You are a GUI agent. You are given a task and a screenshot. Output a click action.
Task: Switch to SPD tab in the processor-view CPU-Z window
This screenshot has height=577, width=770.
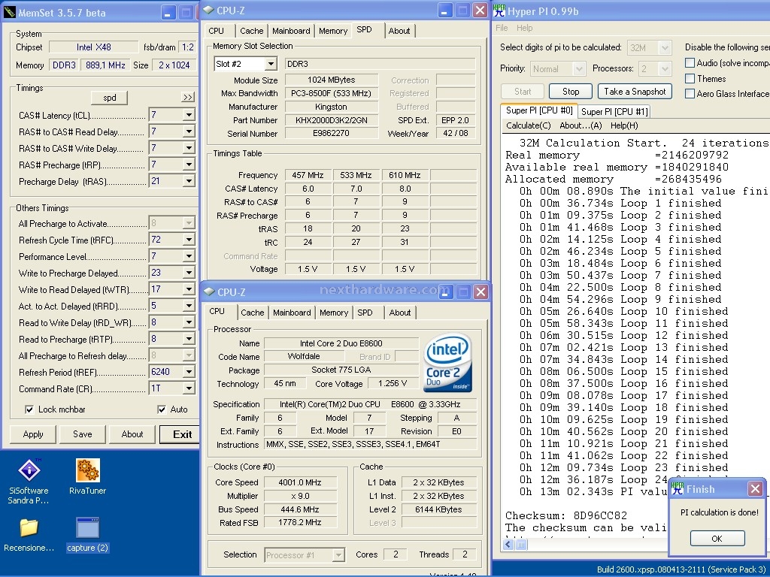coord(365,313)
